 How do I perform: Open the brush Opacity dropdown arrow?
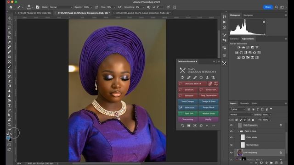point(91,7)
